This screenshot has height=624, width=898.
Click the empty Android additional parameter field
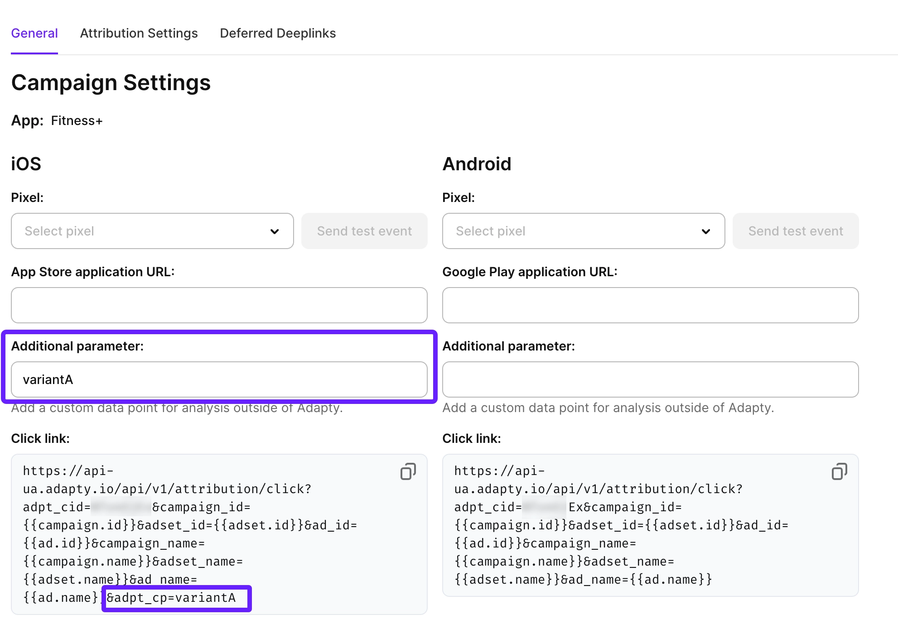650,379
